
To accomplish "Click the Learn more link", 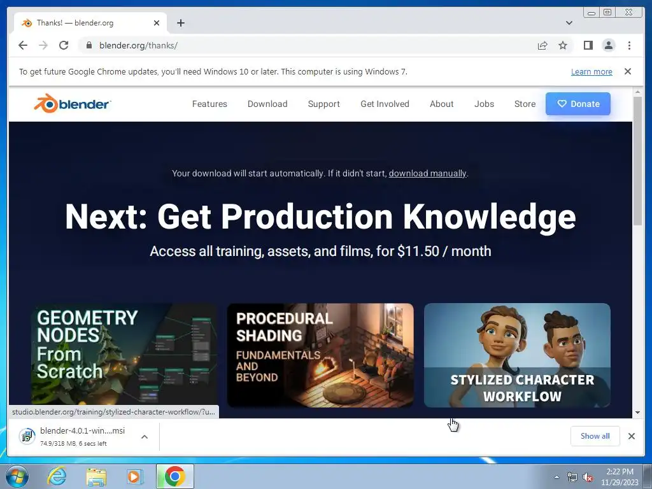I will (592, 71).
